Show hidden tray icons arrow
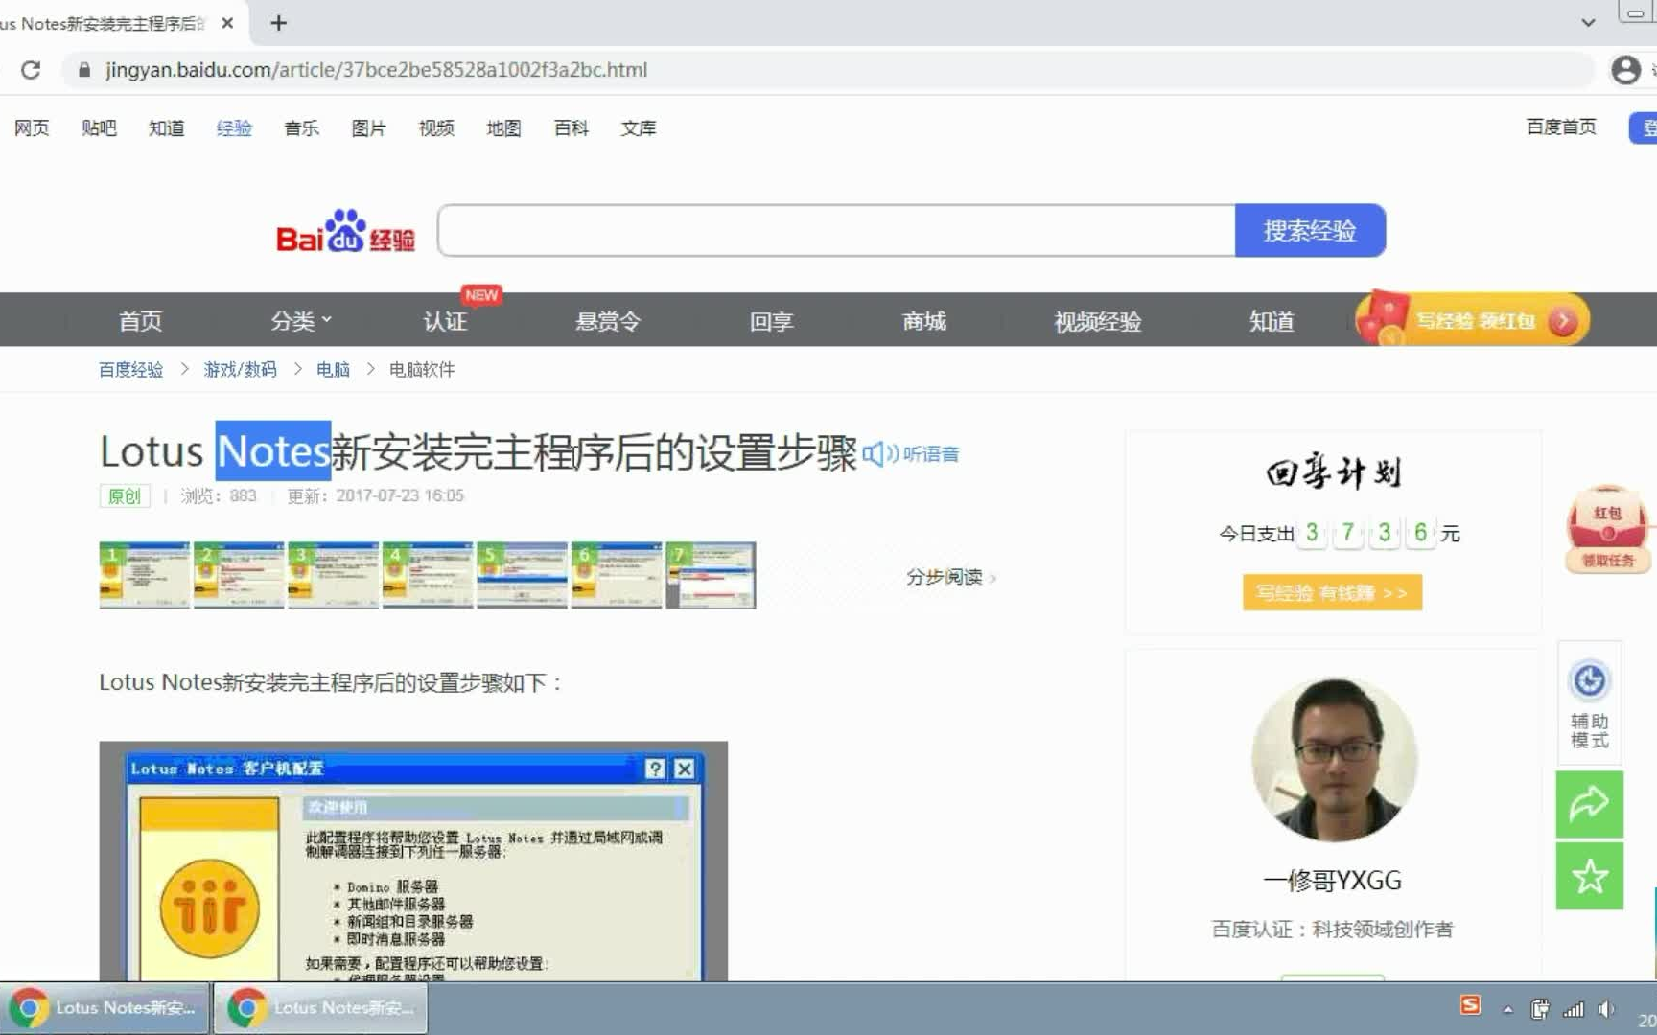Viewport: 1657px width, 1035px height. pyautogui.click(x=1507, y=1009)
